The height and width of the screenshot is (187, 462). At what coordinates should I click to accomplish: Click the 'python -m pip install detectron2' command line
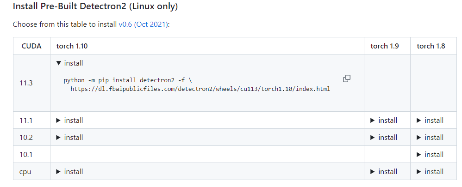pyautogui.click(x=128, y=80)
